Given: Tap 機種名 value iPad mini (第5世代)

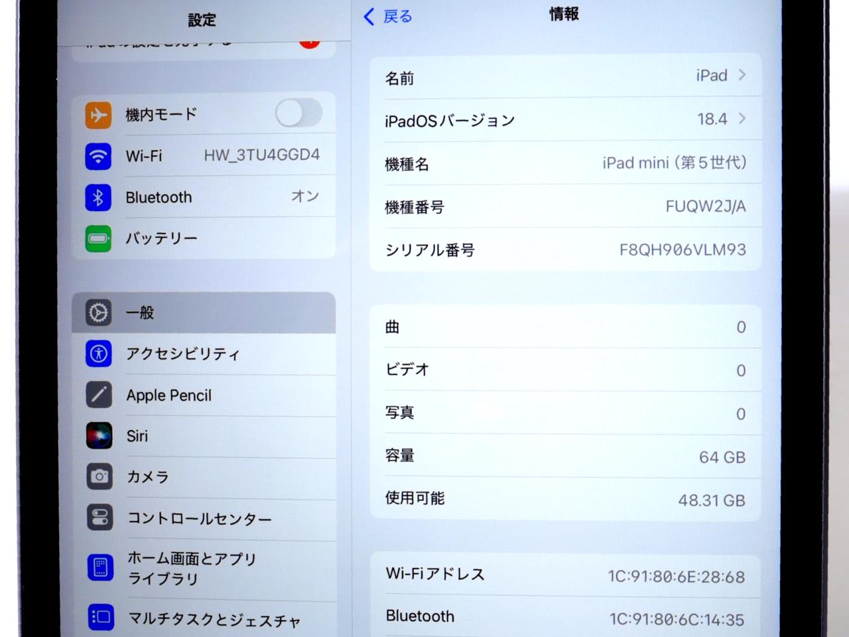Looking at the screenshot, I should pos(675,163).
